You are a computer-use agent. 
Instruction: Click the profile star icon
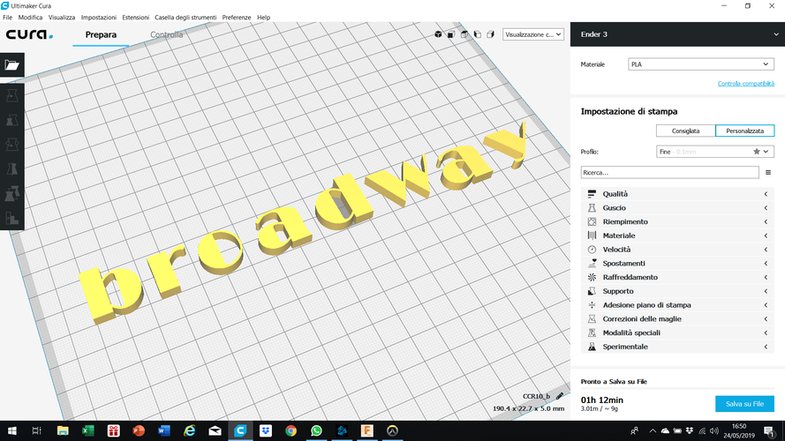757,152
